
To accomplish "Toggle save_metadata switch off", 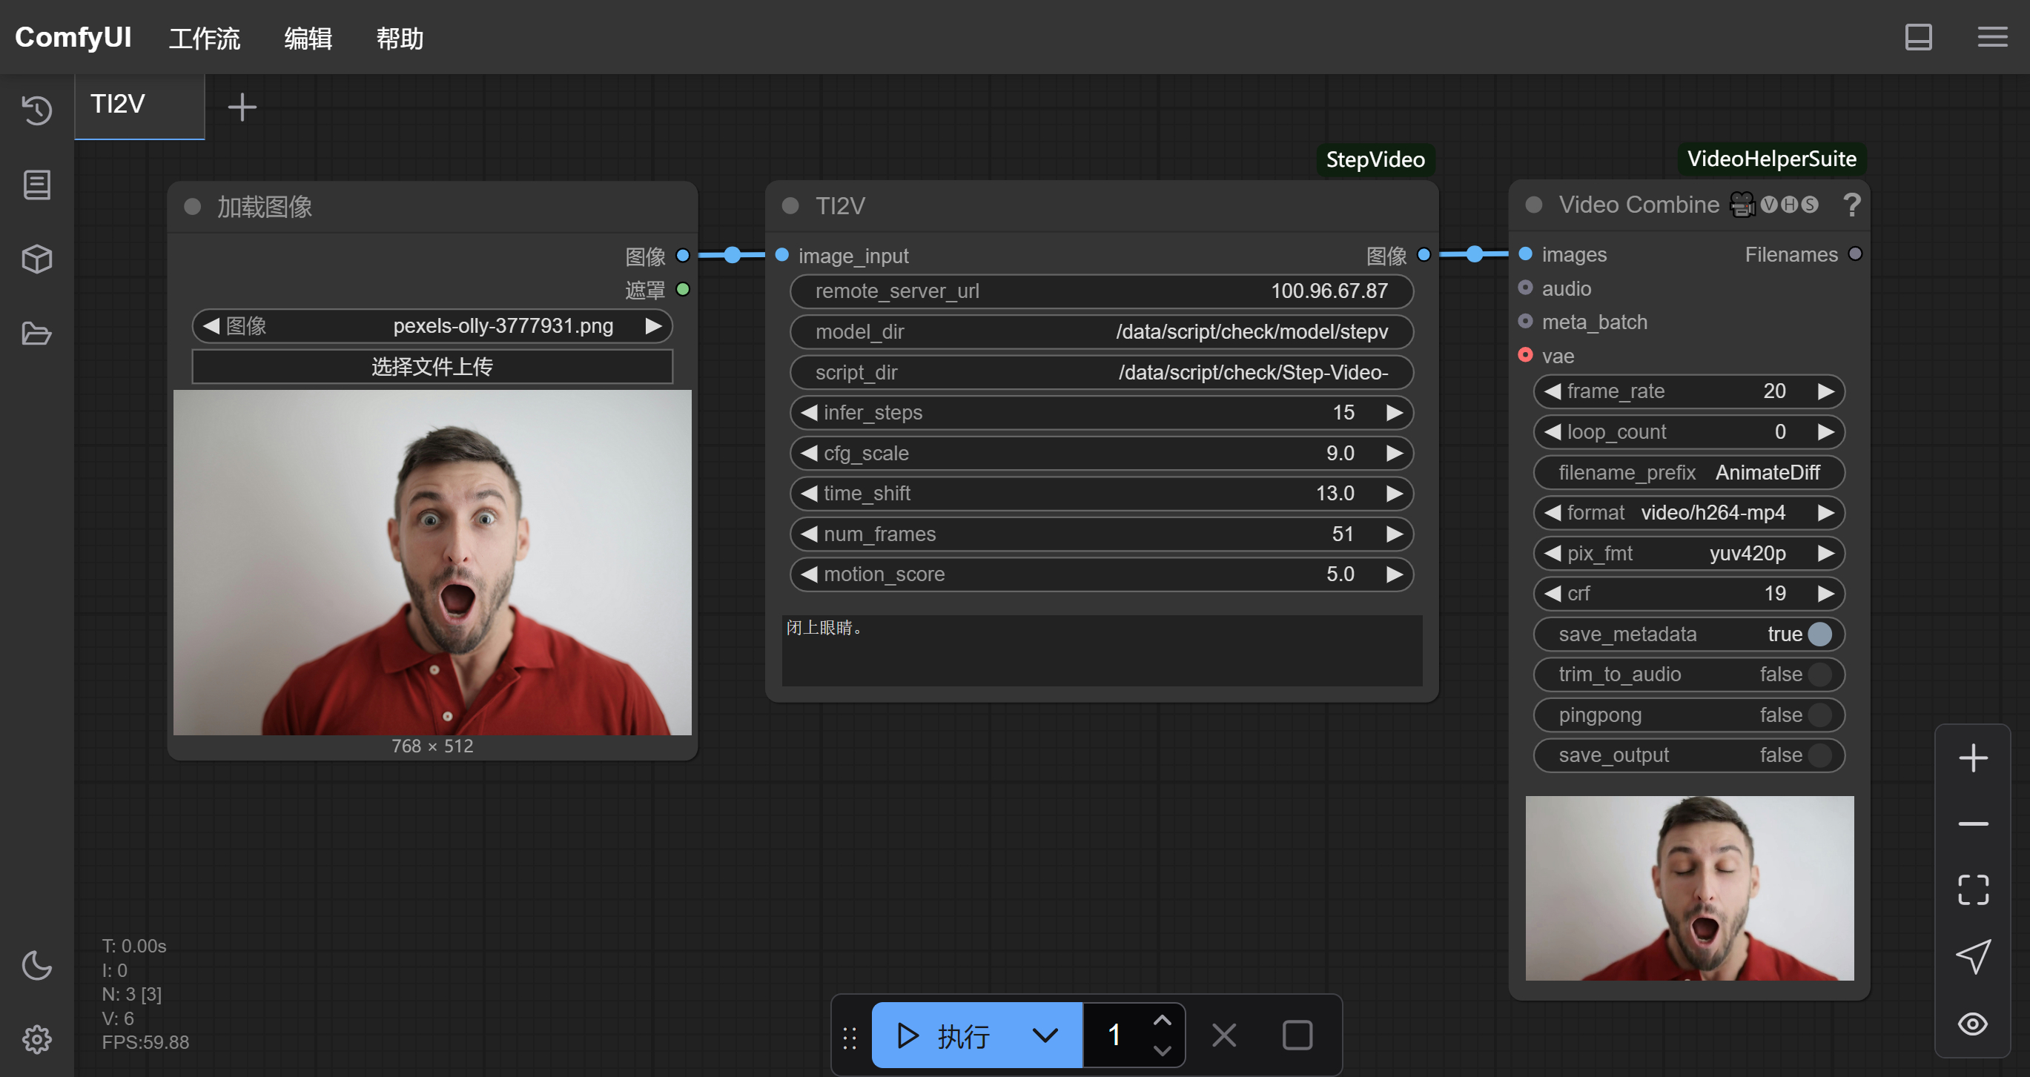I will (x=1819, y=634).
